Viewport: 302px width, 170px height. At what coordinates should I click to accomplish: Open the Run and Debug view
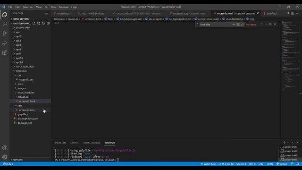tap(5, 43)
